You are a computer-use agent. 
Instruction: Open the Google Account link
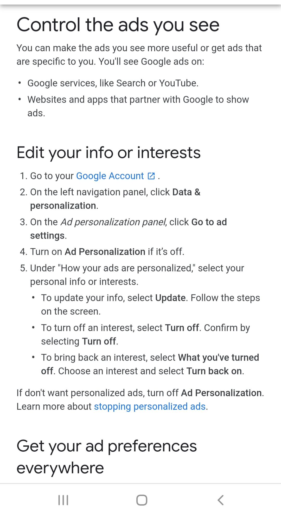click(110, 176)
